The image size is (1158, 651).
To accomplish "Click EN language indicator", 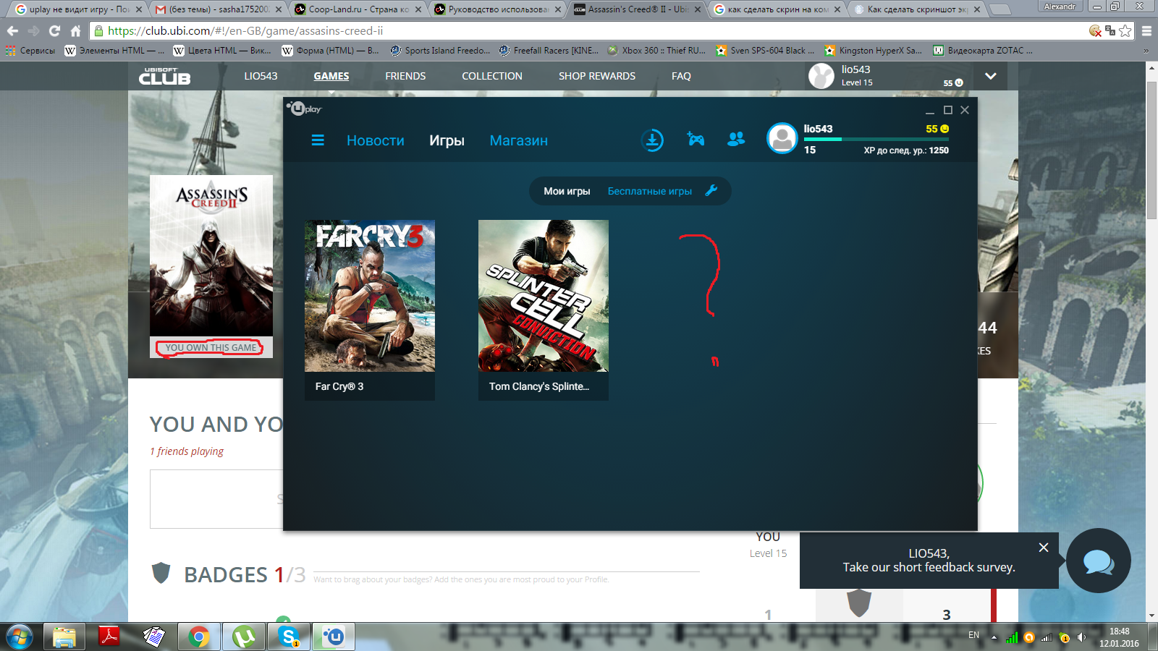I will (973, 635).
